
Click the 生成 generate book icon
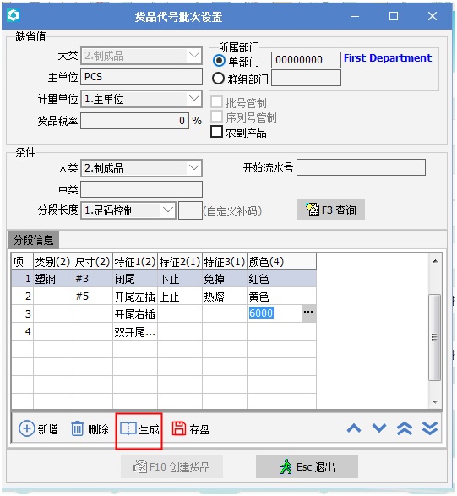(x=128, y=429)
